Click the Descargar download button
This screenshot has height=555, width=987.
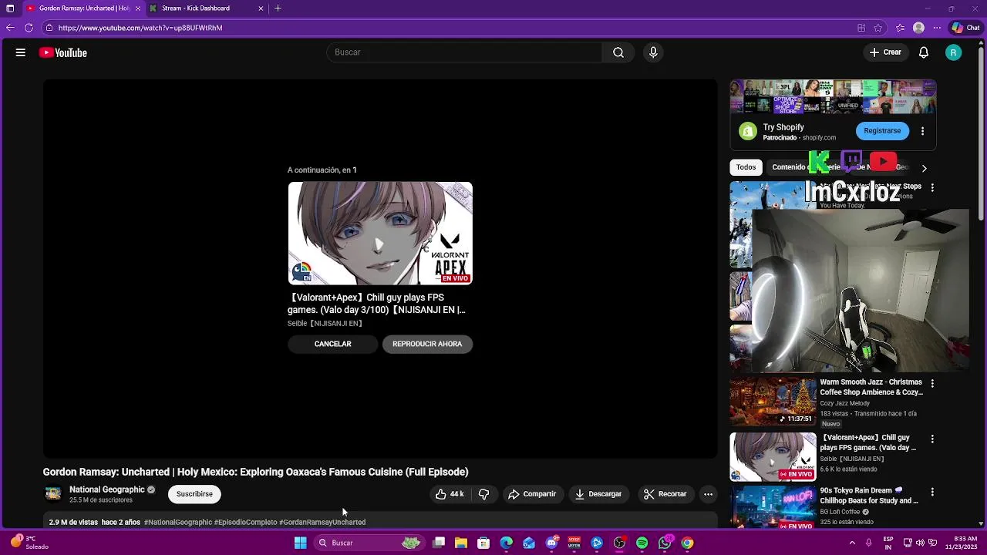(x=598, y=494)
